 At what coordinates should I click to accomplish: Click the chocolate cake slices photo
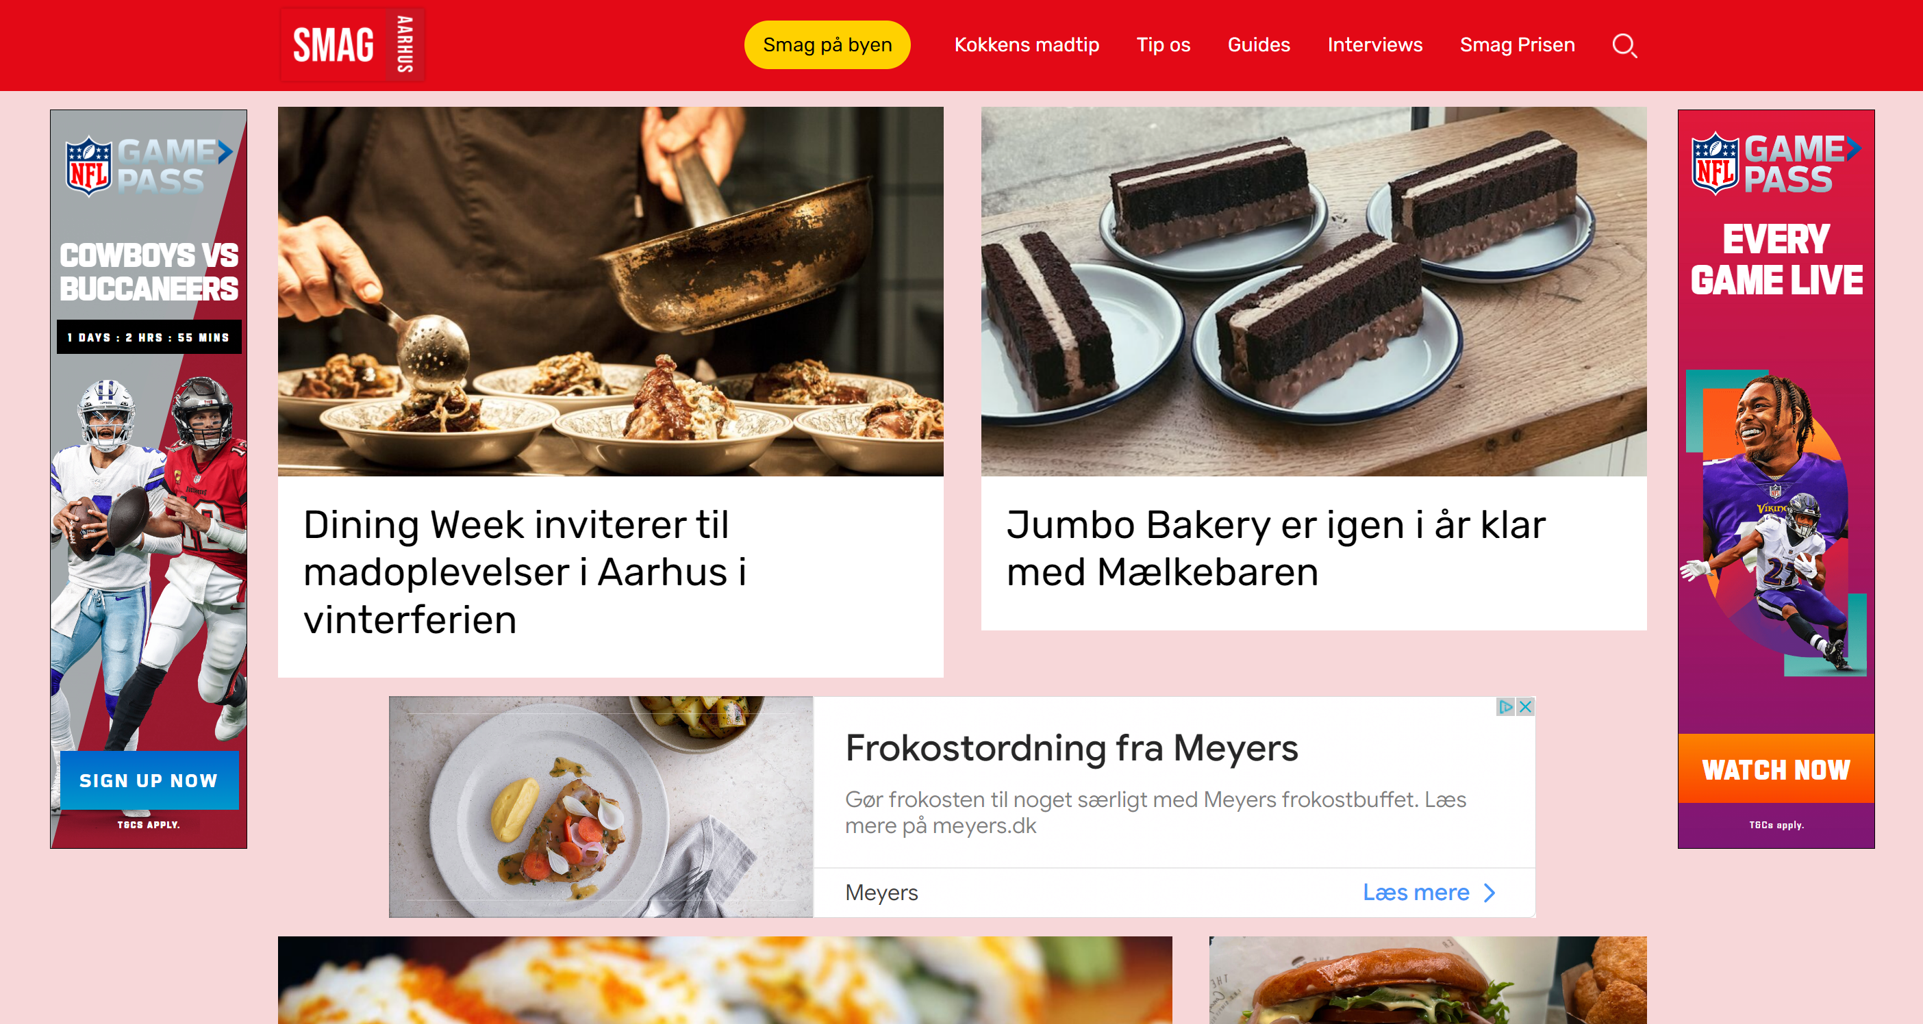1314,292
